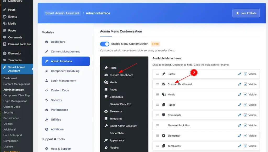Screen dimensions: 268x152
Task: Uncheck Visible checkbox for Posts
Action: click(x=245, y=74)
